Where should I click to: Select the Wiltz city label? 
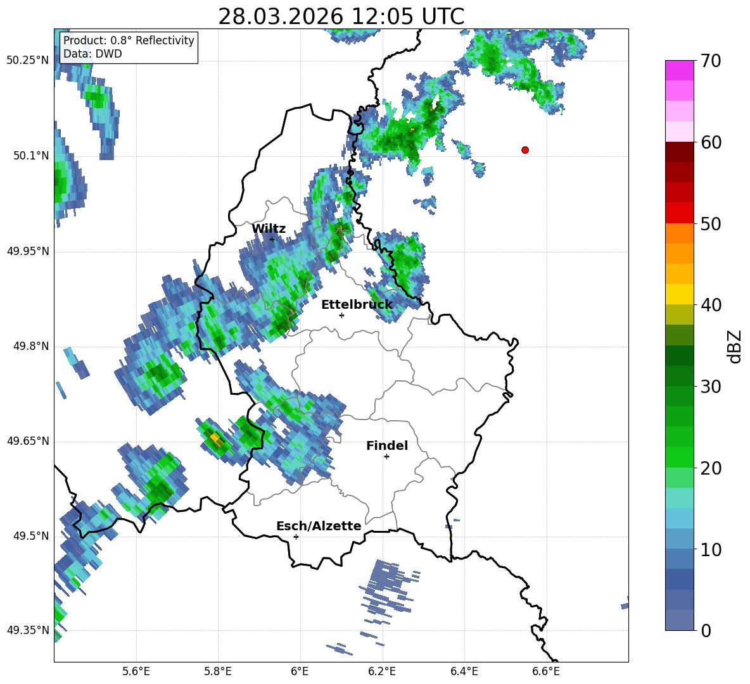pos(269,229)
